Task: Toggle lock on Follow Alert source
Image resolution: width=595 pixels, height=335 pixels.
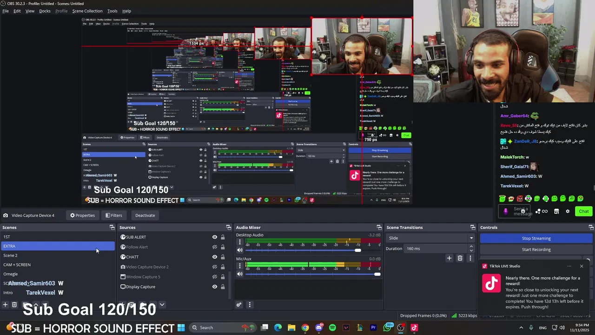Action: 223,247
